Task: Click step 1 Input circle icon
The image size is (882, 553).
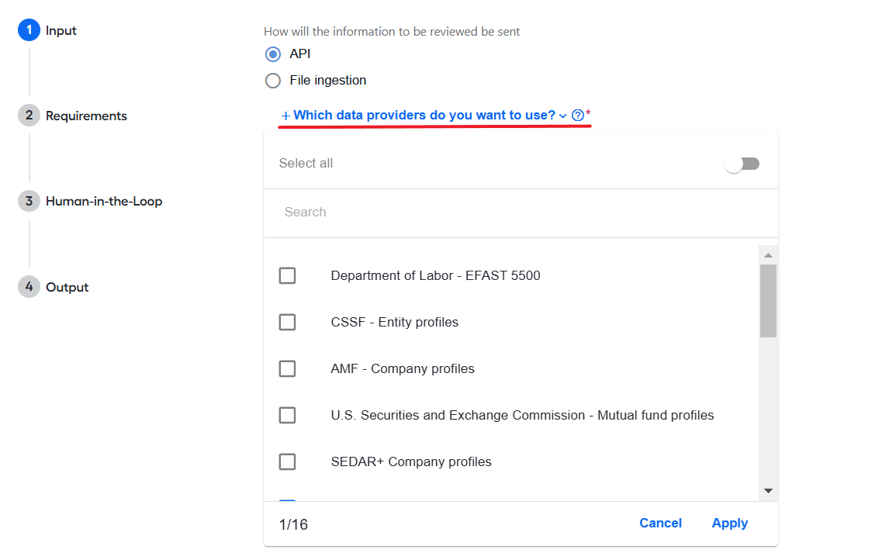Action: tap(29, 29)
